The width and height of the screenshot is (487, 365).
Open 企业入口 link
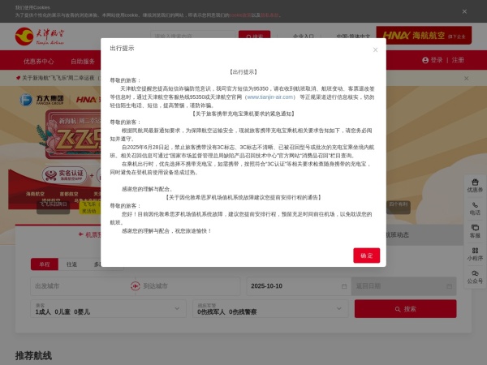(304, 36)
